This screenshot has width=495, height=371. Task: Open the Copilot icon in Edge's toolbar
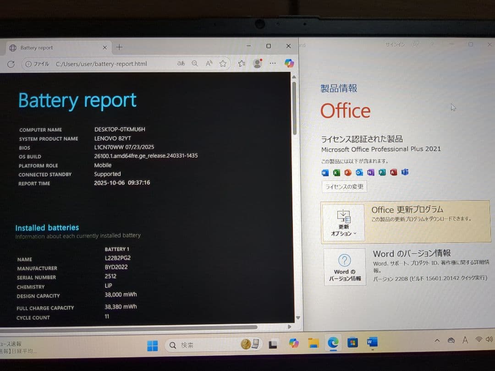289,64
